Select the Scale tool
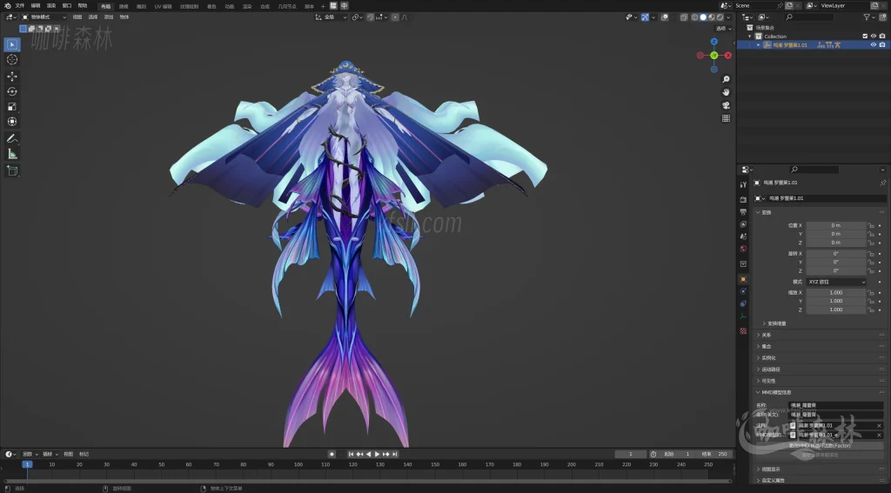The height and width of the screenshot is (493, 891). 12,107
